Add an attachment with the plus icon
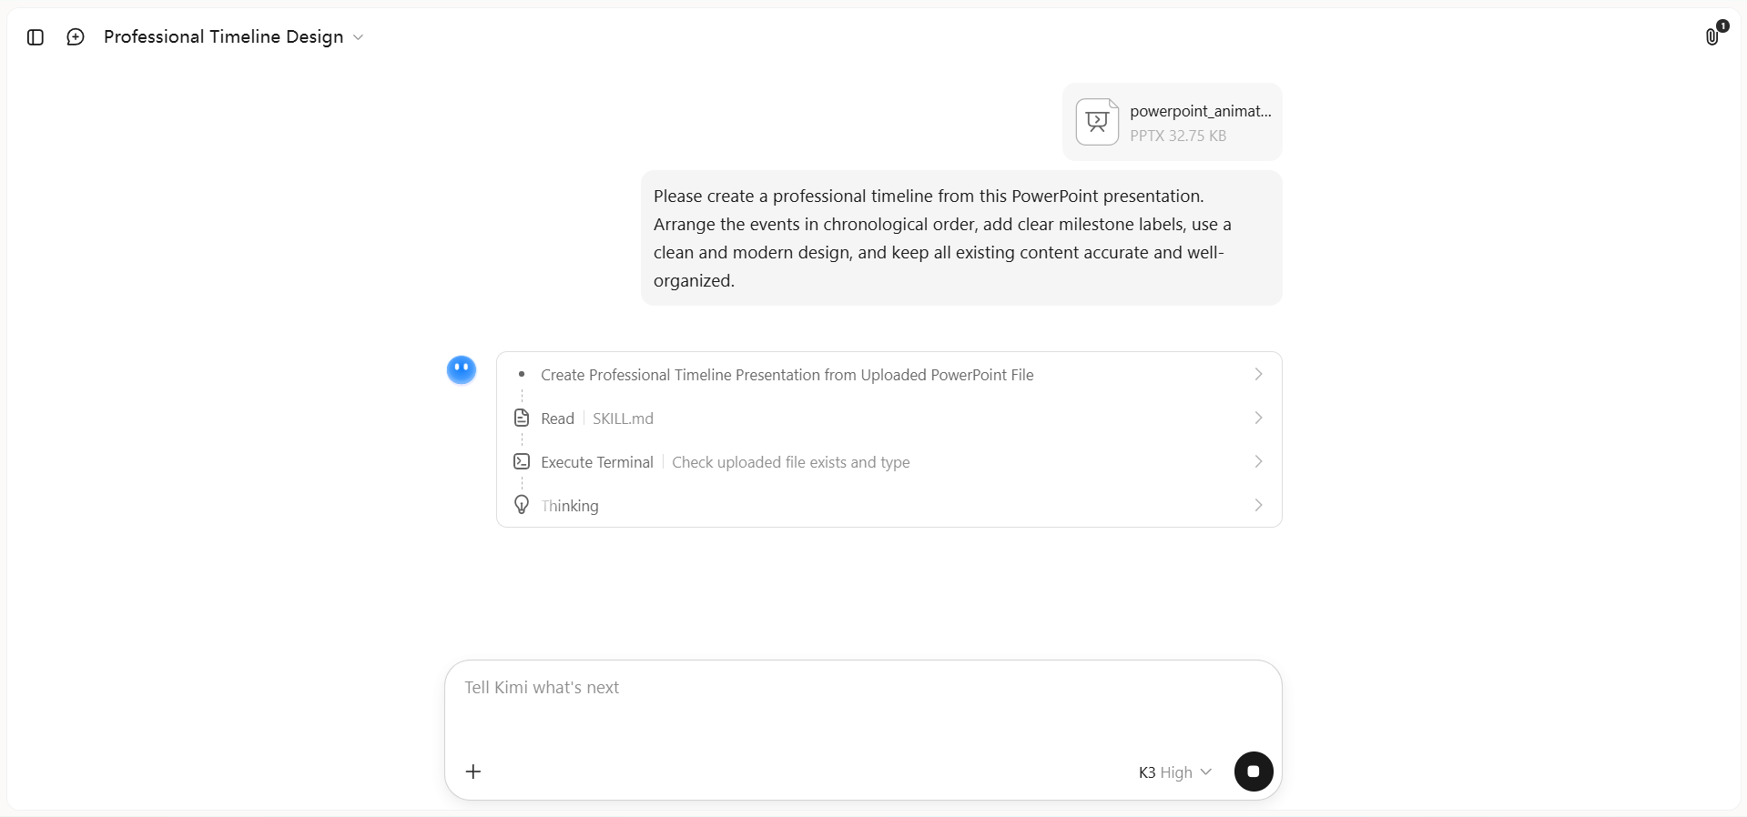1747x817 pixels. click(473, 772)
